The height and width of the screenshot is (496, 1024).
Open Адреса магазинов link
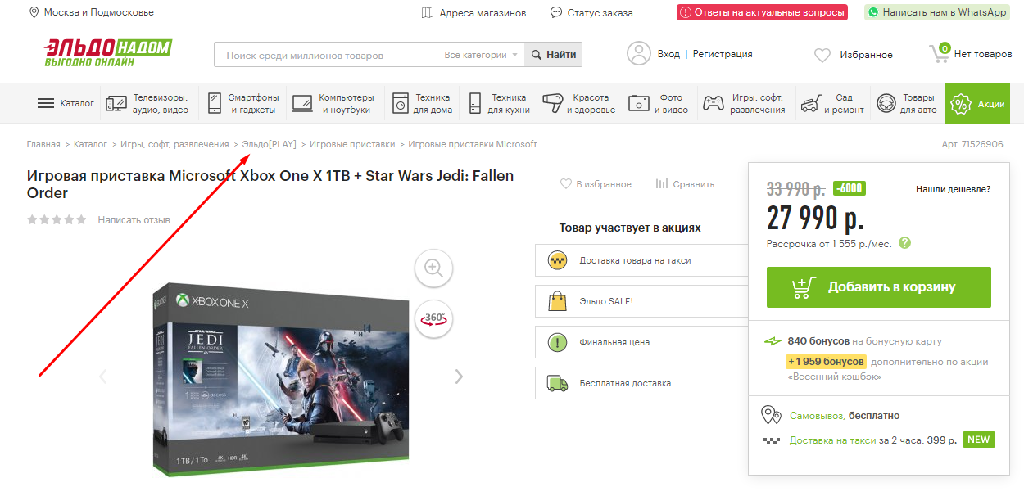point(473,12)
